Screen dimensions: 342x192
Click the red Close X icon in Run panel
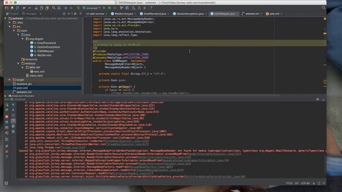click(x=7, y=151)
